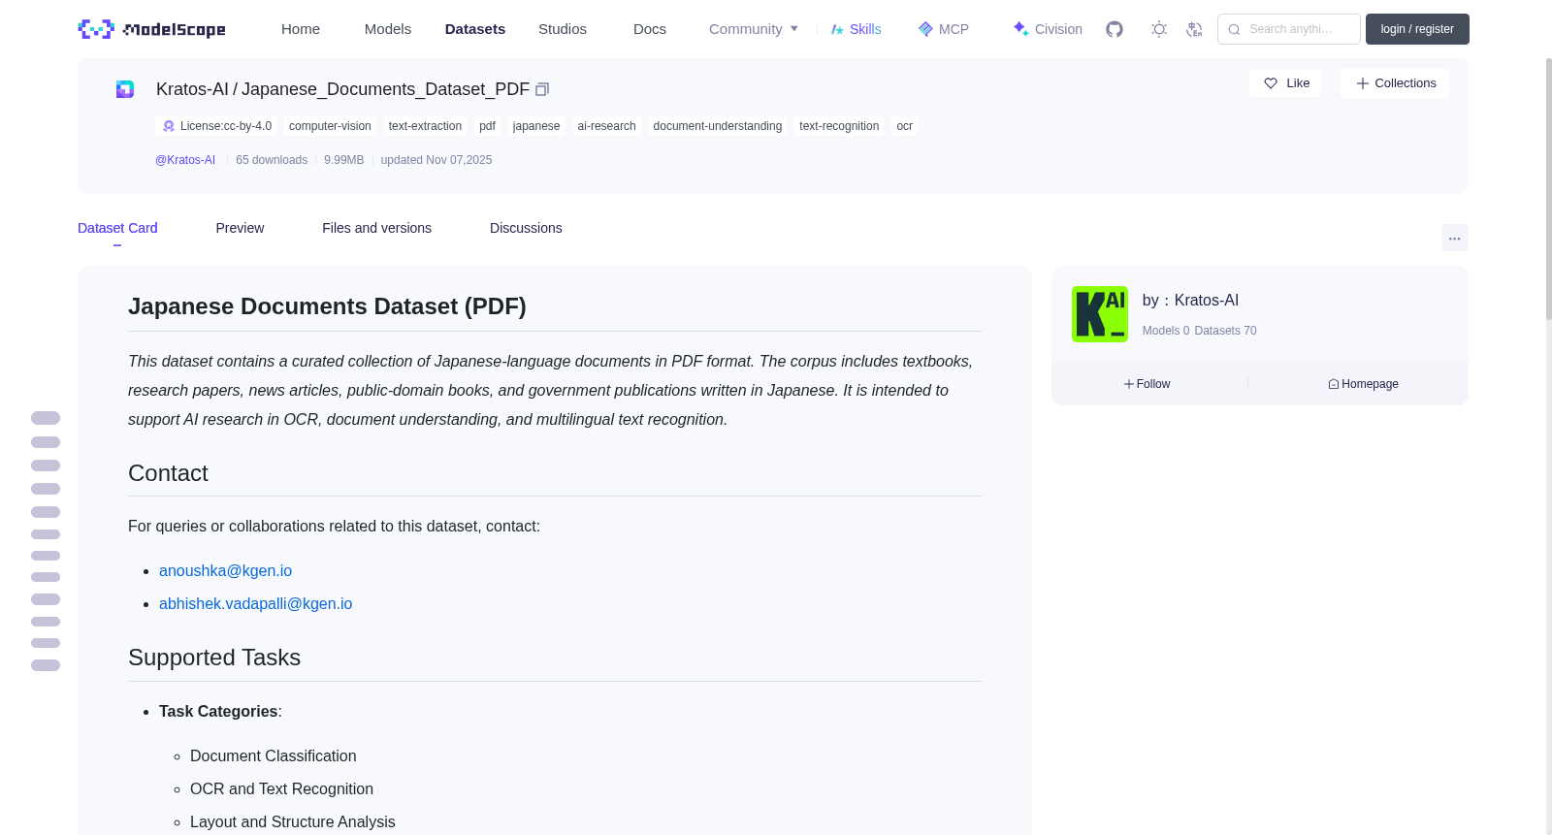1552x835 pixels.
Task: Go to Civision
Action: pos(1048,29)
